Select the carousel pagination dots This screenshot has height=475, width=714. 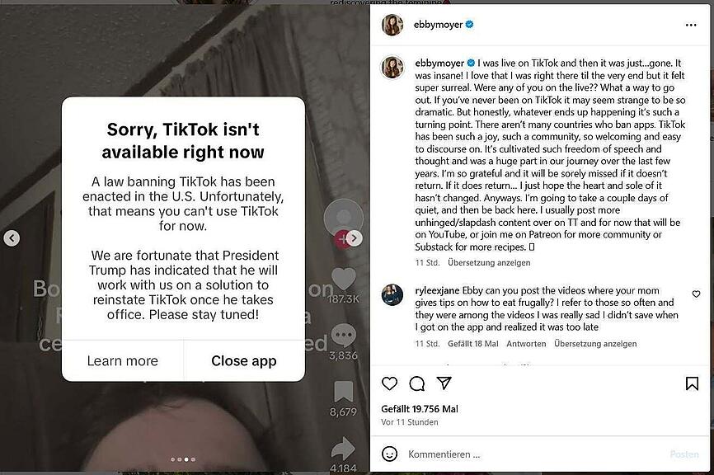click(183, 459)
